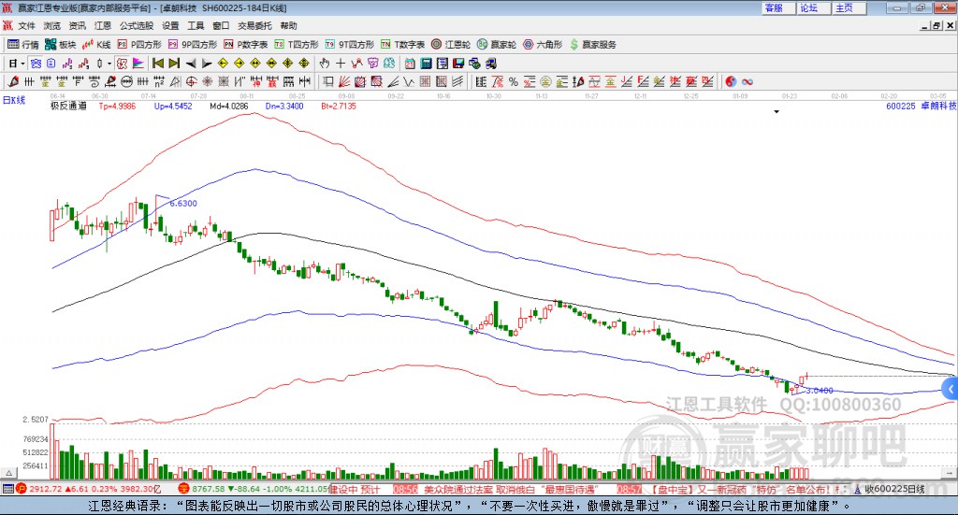
Task: Step chart left with black arrow
Action: [191, 64]
